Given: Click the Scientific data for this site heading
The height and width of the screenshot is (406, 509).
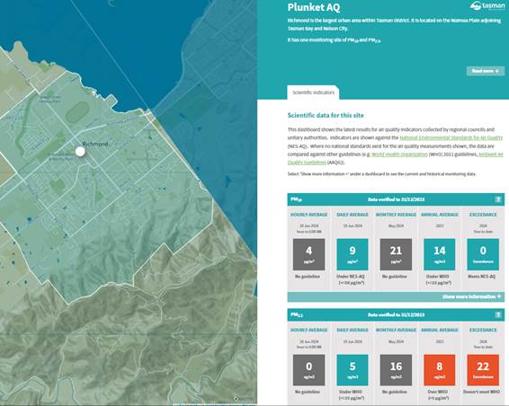Looking at the screenshot, I should pos(326,115).
